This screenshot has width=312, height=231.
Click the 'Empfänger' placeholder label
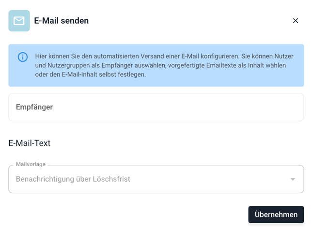34,107
